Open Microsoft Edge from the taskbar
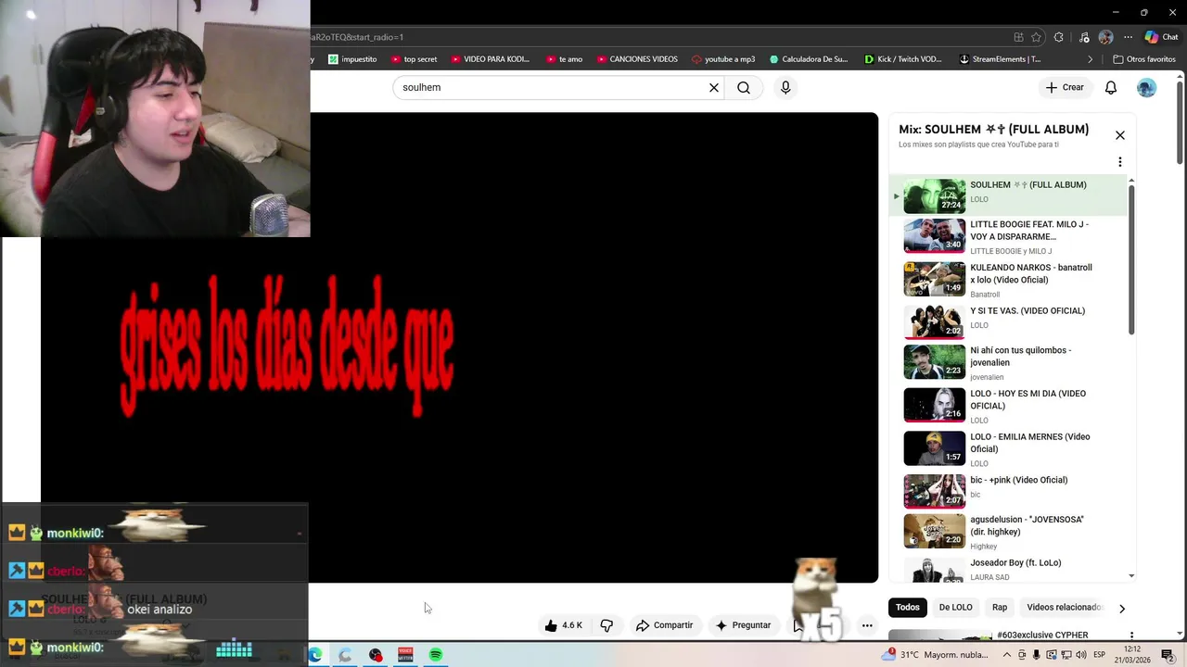 click(315, 655)
